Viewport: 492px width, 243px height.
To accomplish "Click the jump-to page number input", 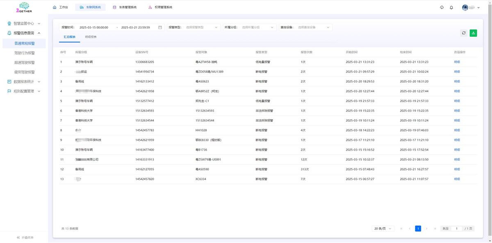I will point(456,229).
